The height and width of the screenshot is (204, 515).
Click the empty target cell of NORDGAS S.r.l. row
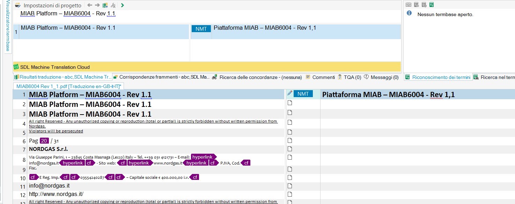[x=418, y=150]
